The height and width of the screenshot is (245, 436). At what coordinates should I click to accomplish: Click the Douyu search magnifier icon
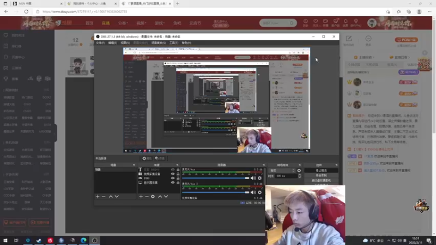click(292, 23)
